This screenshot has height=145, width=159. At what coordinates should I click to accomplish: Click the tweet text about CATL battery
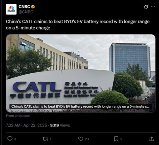pos(78,25)
